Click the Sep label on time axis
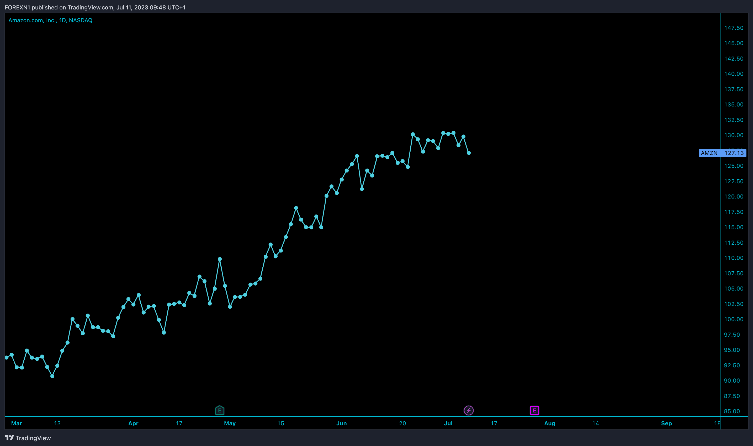 tap(666, 423)
